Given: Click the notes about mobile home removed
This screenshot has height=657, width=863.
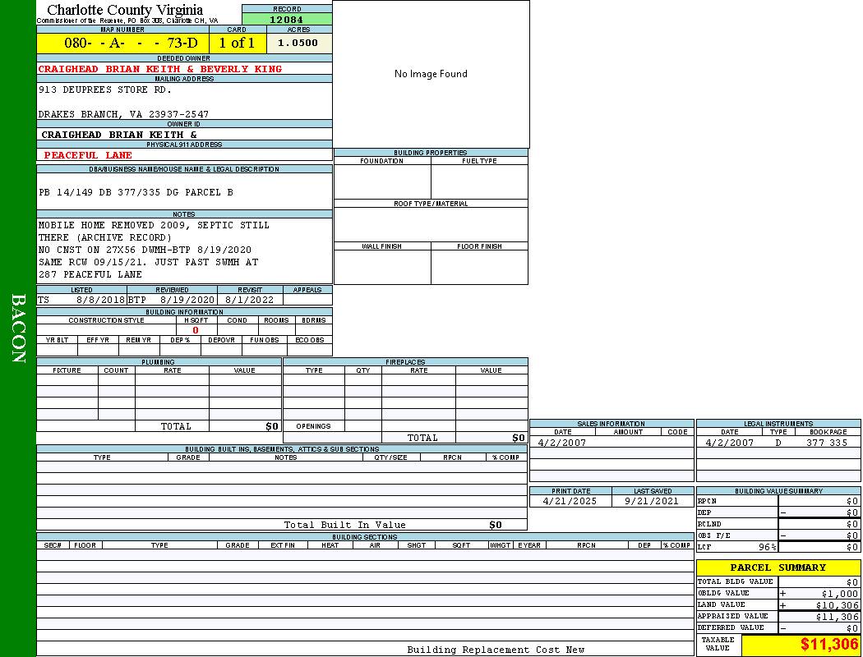Looking at the screenshot, I should (x=154, y=225).
